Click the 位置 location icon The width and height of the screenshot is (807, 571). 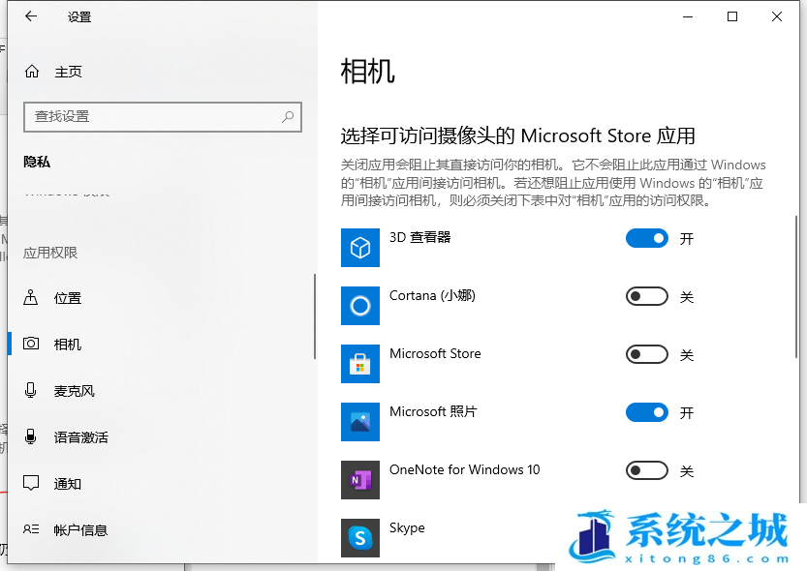(30, 297)
